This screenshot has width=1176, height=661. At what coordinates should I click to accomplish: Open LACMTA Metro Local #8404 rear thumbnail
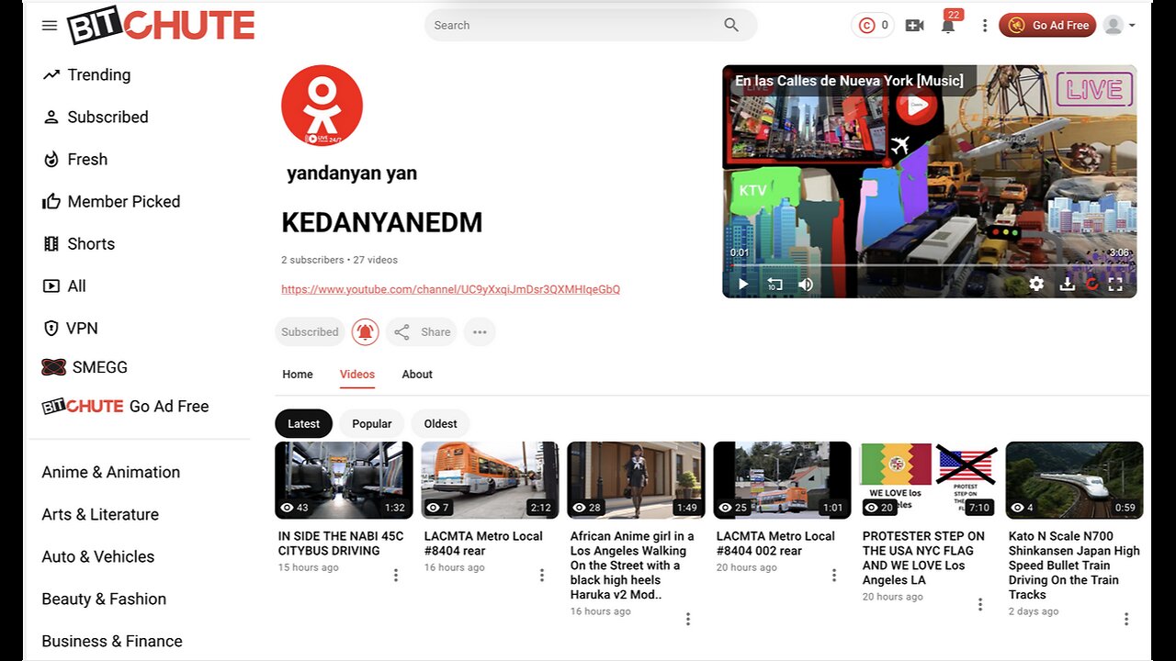pyautogui.click(x=490, y=480)
